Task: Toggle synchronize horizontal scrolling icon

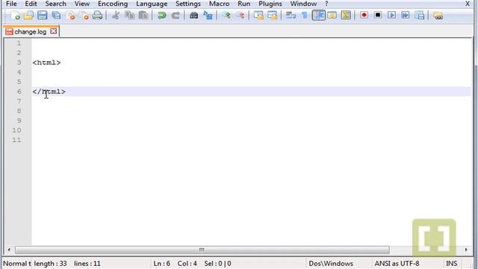Action: pyautogui.click(x=272, y=15)
